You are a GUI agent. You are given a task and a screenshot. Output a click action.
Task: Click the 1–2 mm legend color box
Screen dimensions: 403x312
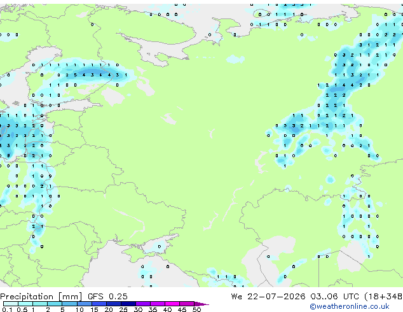coord(40,304)
